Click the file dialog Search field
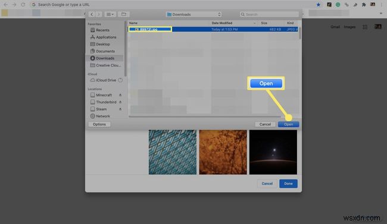The image size is (387, 224). [x=269, y=14]
